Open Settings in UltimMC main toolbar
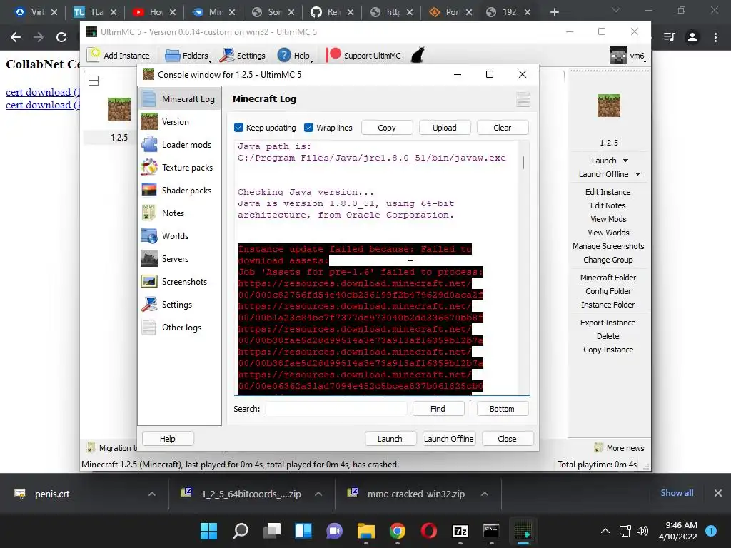The height and width of the screenshot is (548, 731). pyautogui.click(x=243, y=56)
